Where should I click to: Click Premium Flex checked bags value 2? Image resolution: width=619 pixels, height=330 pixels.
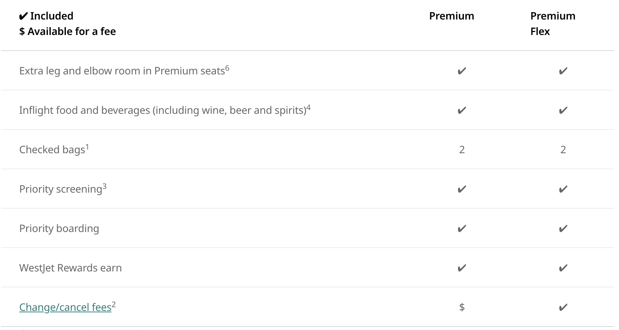563,150
